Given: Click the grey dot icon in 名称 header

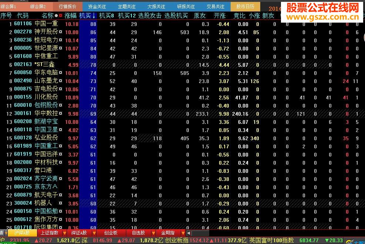Looking at the screenshot, I should [56, 16].
